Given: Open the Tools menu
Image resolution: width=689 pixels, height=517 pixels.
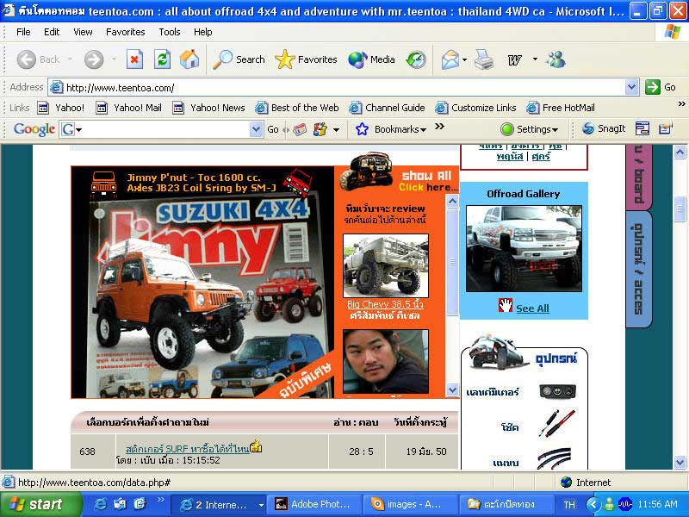Looking at the screenshot, I should (x=170, y=32).
